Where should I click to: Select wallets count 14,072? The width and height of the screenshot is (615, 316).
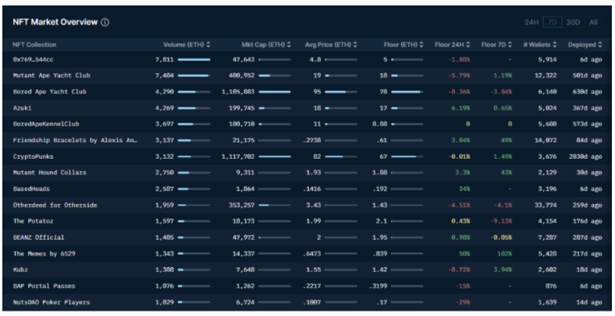click(x=546, y=140)
